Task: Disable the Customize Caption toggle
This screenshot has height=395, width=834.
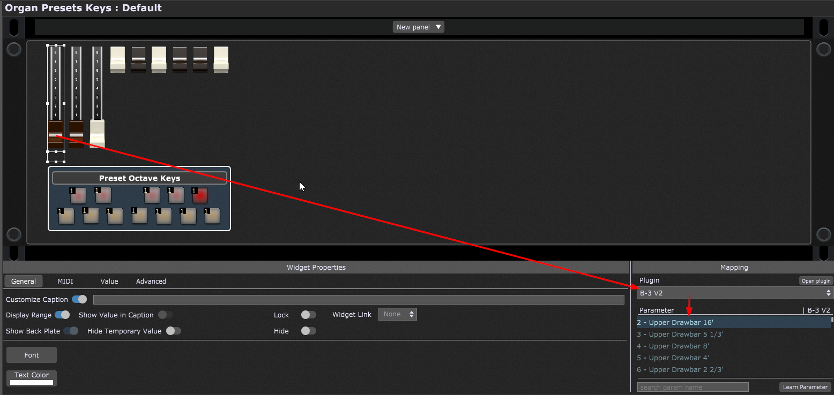Action: point(79,299)
